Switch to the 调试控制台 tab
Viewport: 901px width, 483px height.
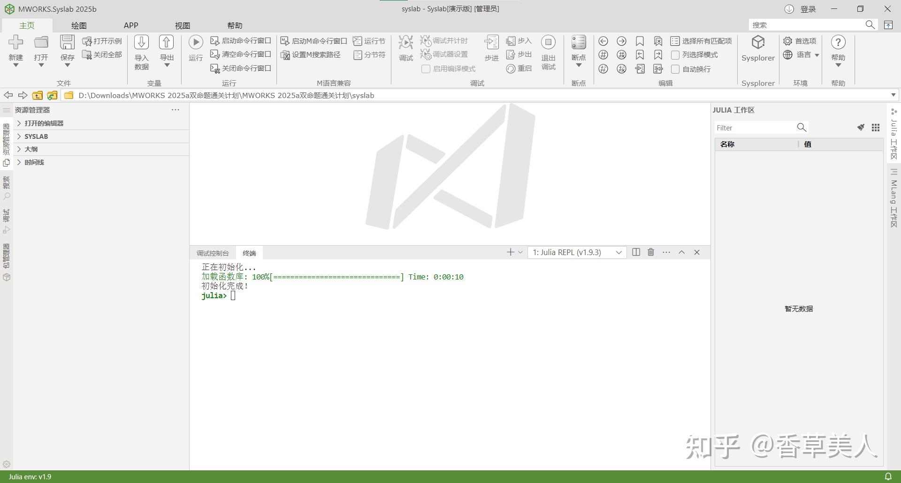pos(213,253)
